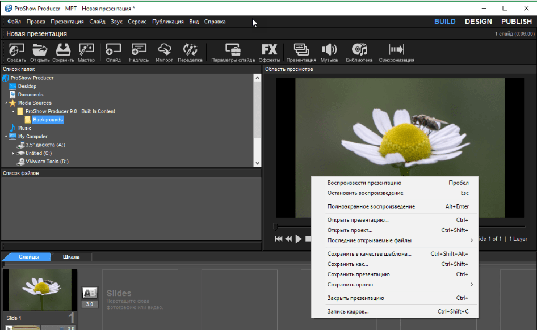Switch to the Шкала tab
Screen dimensions: 537x330
click(x=71, y=257)
